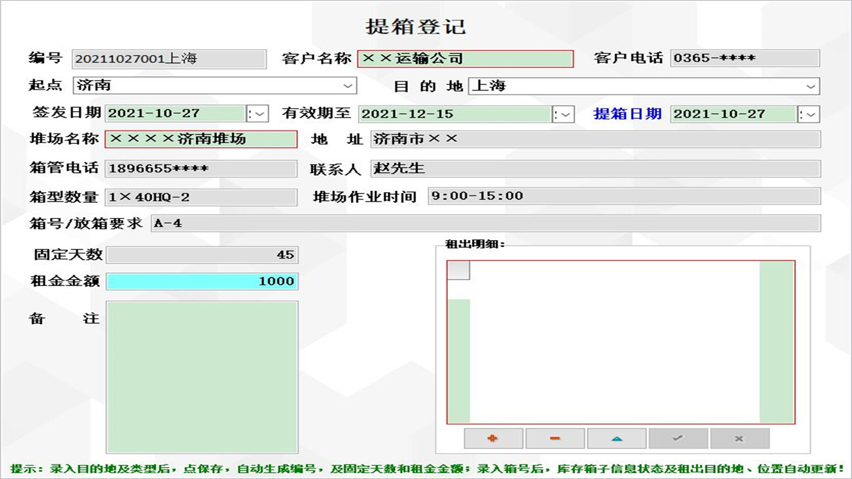Screen dimensions: 852x479
Task: Click the blue up-arrow icon under 租出明细
Action: pos(616,438)
